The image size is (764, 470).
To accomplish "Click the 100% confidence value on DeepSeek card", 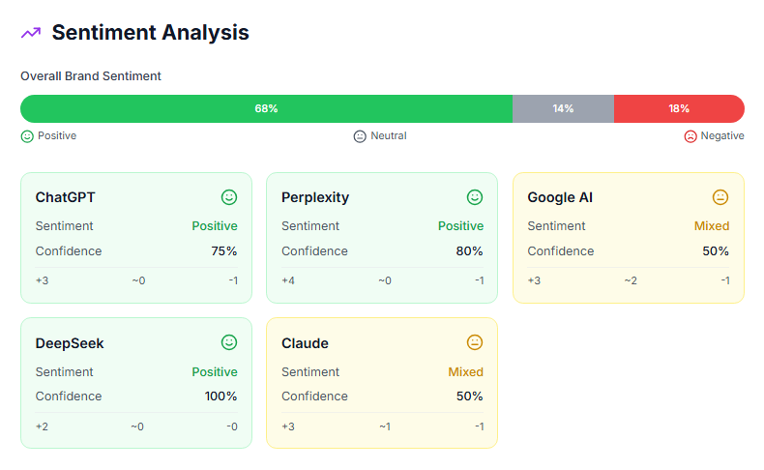I will [220, 396].
